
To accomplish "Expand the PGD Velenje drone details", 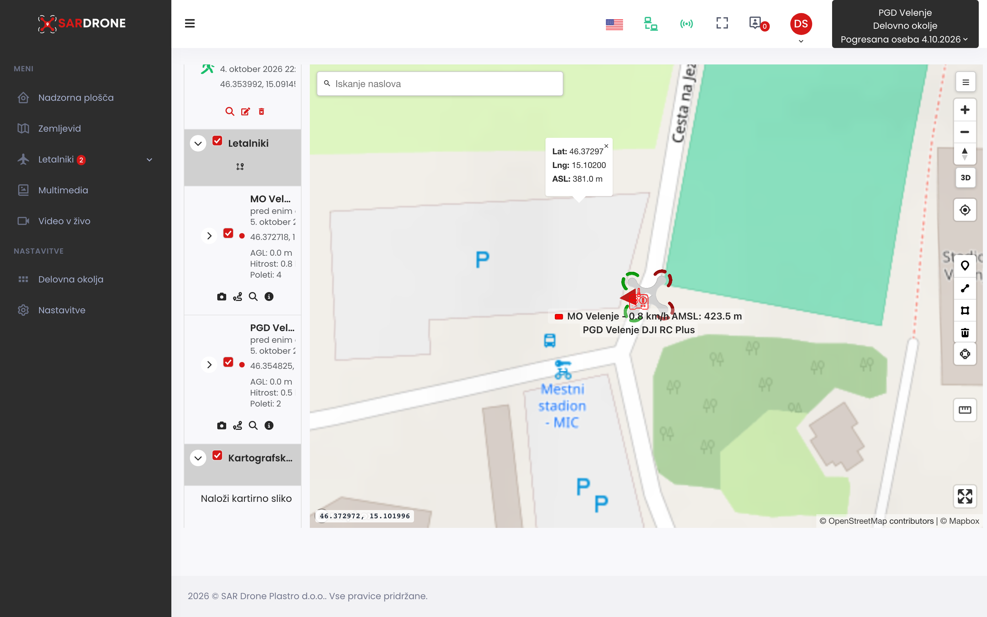I will coord(209,364).
